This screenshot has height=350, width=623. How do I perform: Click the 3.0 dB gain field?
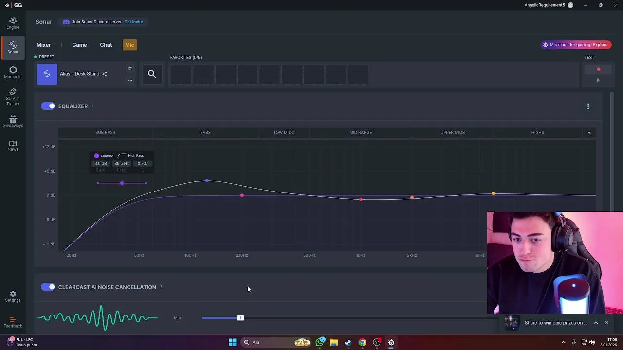pos(101,164)
